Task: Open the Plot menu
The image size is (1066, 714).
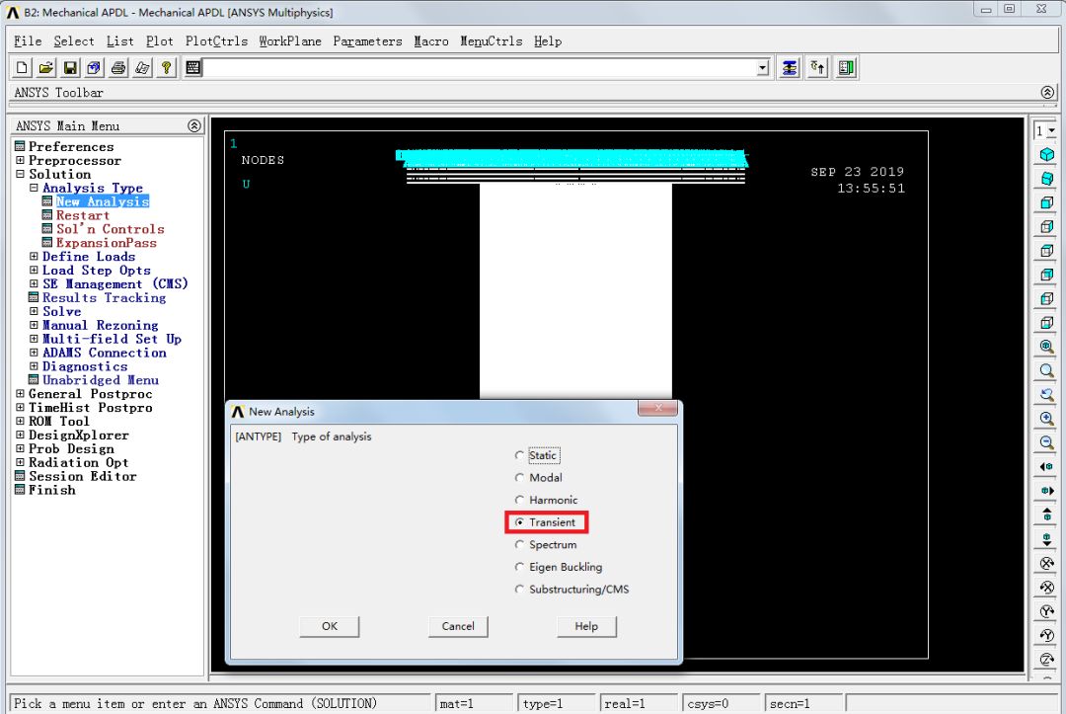Action: point(160,41)
